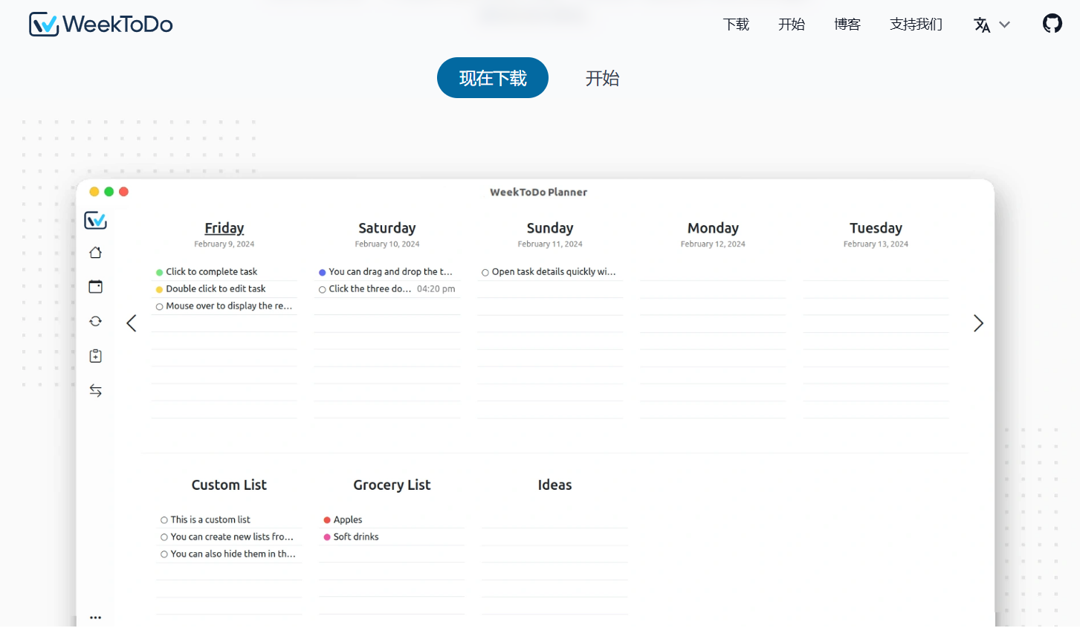The image size is (1080, 628).
Task: Click the green window control dot
Action: (x=109, y=192)
